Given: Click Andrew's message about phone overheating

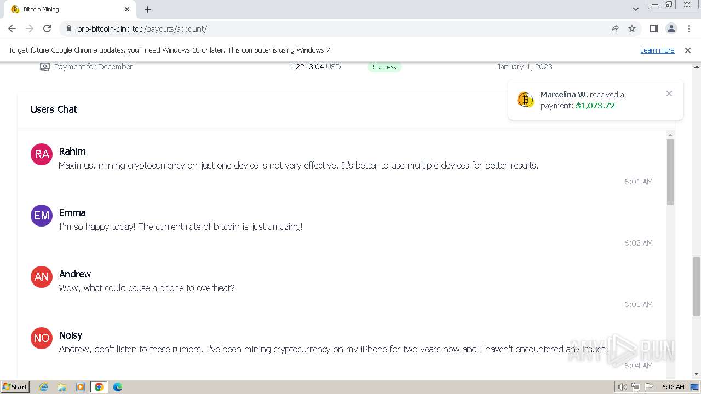Looking at the screenshot, I should click(x=147, y=288).
